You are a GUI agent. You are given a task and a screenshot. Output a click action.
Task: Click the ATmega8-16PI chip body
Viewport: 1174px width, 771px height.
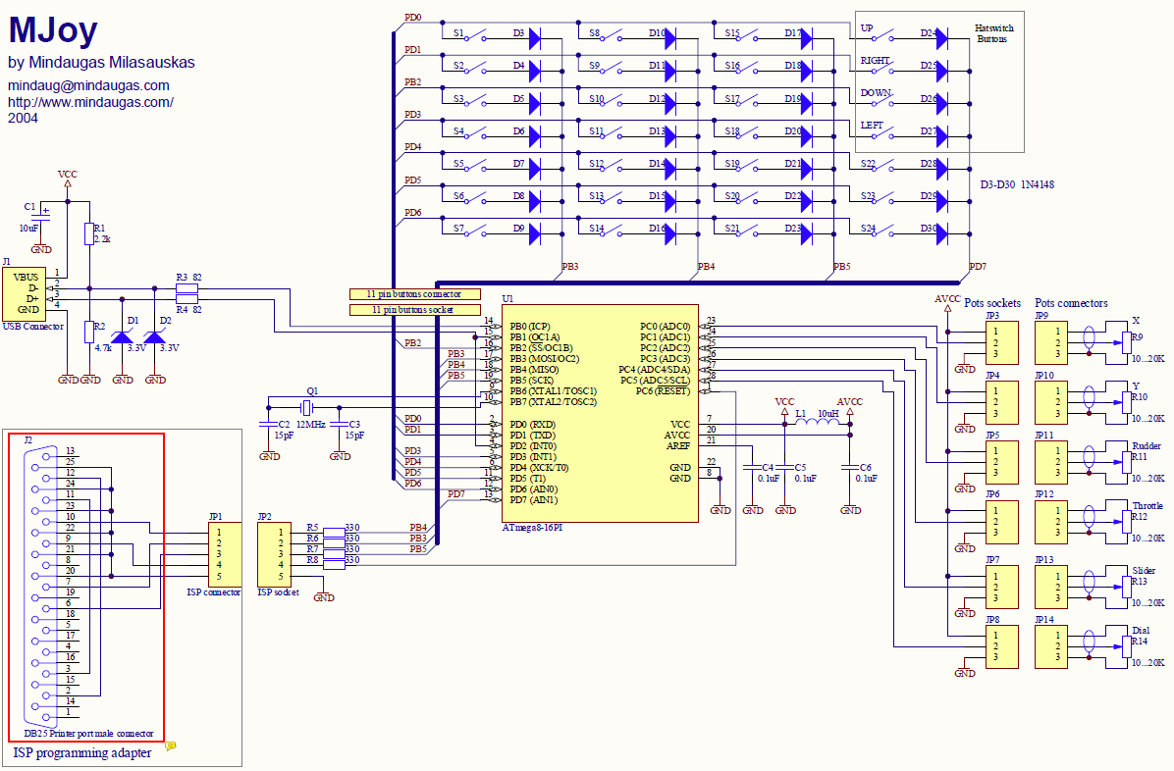click(600, 412)
